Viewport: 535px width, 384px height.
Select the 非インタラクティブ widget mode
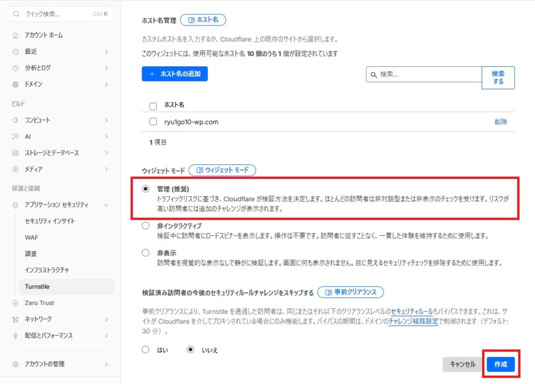click(x=146, y=226)
